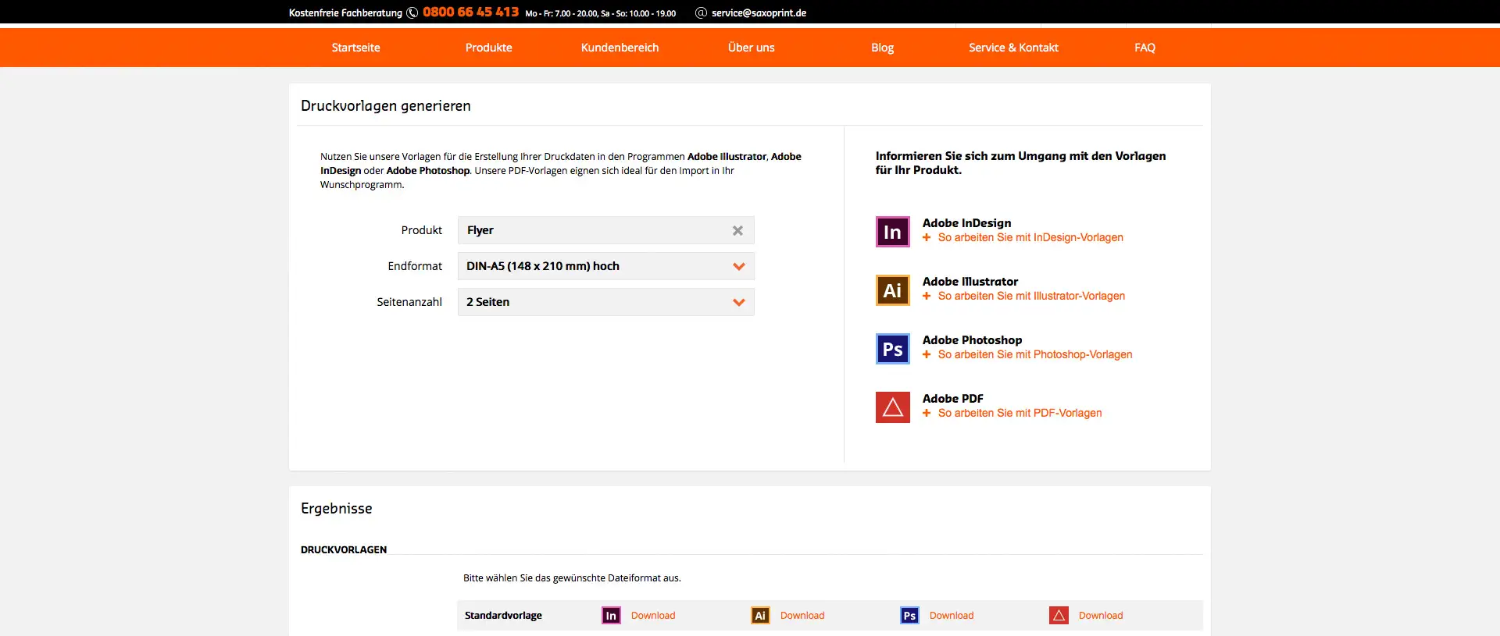Go to the Kundenbereich menu item
This screenshot has width=1500, height=636.
620,48
